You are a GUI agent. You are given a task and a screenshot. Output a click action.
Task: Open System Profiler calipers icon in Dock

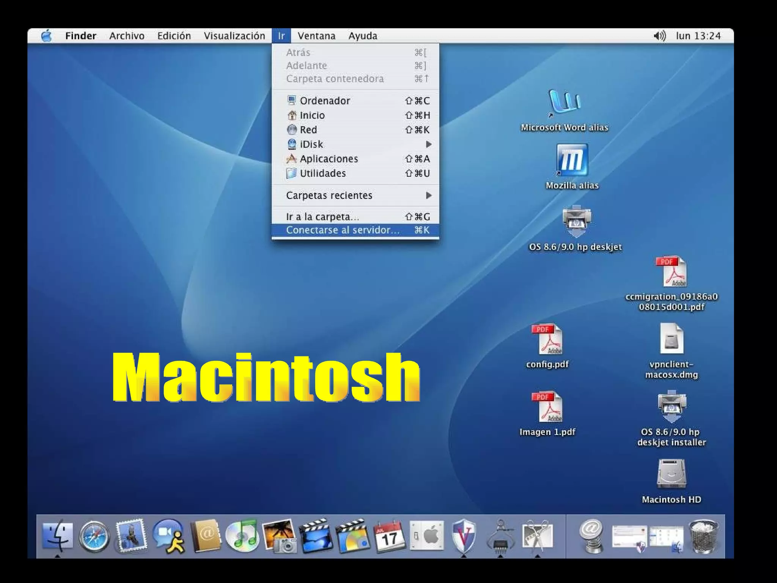click(x=500, y=537)
